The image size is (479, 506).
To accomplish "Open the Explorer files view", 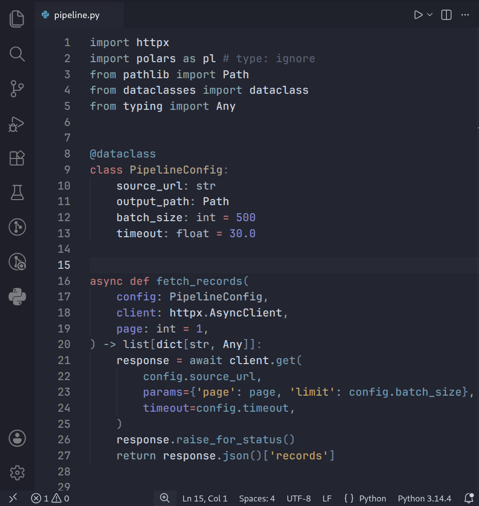I will pyautogui.click(x=17, y=19).
